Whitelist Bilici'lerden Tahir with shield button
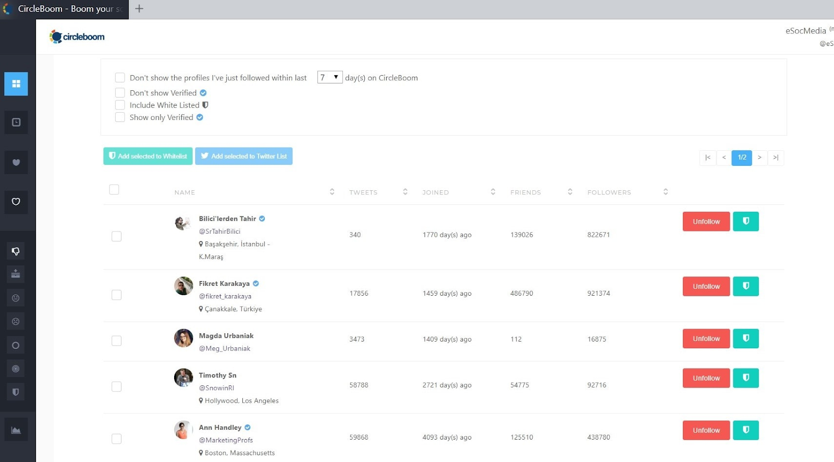Image resolution: width=834 pixels, height=462 pixels. pos(746,221)
